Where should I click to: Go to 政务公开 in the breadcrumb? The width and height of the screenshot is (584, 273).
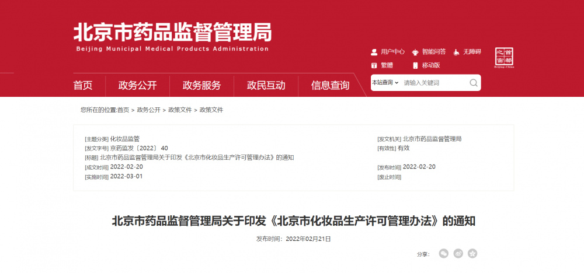[148, 110]
